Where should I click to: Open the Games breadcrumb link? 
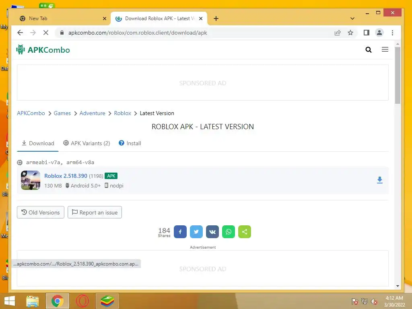pyautogui.click(x=62, y=113)
